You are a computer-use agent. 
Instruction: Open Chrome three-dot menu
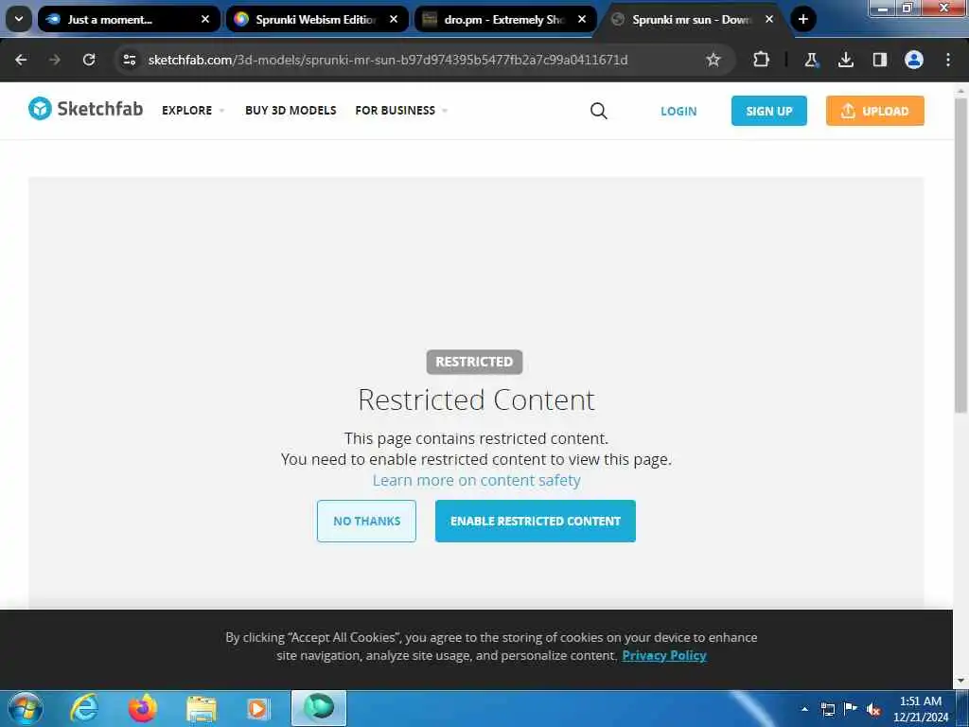coord(948,60)
